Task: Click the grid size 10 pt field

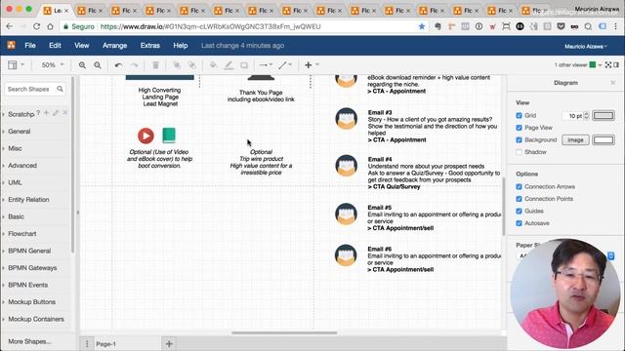Action: pos(575,116)
